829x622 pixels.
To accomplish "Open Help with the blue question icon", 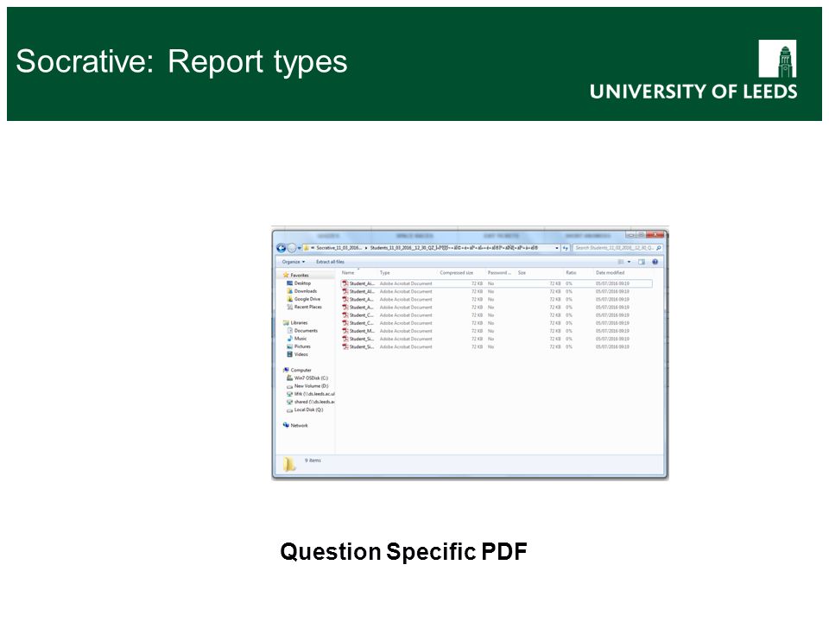I will [655, 262].
